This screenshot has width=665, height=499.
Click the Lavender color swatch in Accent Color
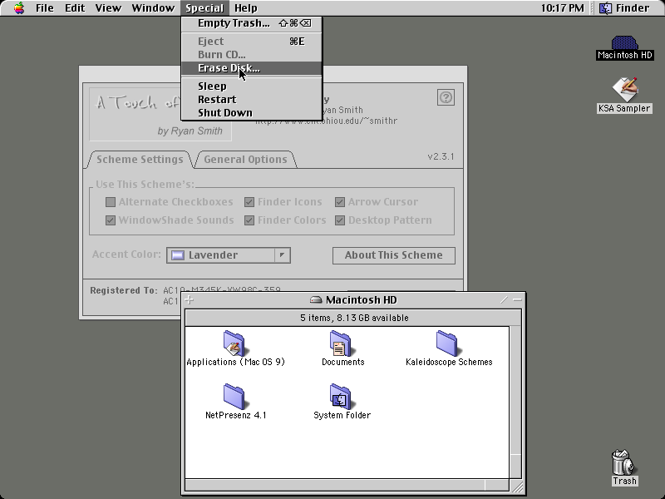pyautogui.click(x=177, y=255)
